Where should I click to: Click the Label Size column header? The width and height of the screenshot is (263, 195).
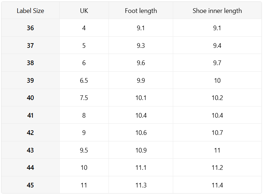pos(30,11)
